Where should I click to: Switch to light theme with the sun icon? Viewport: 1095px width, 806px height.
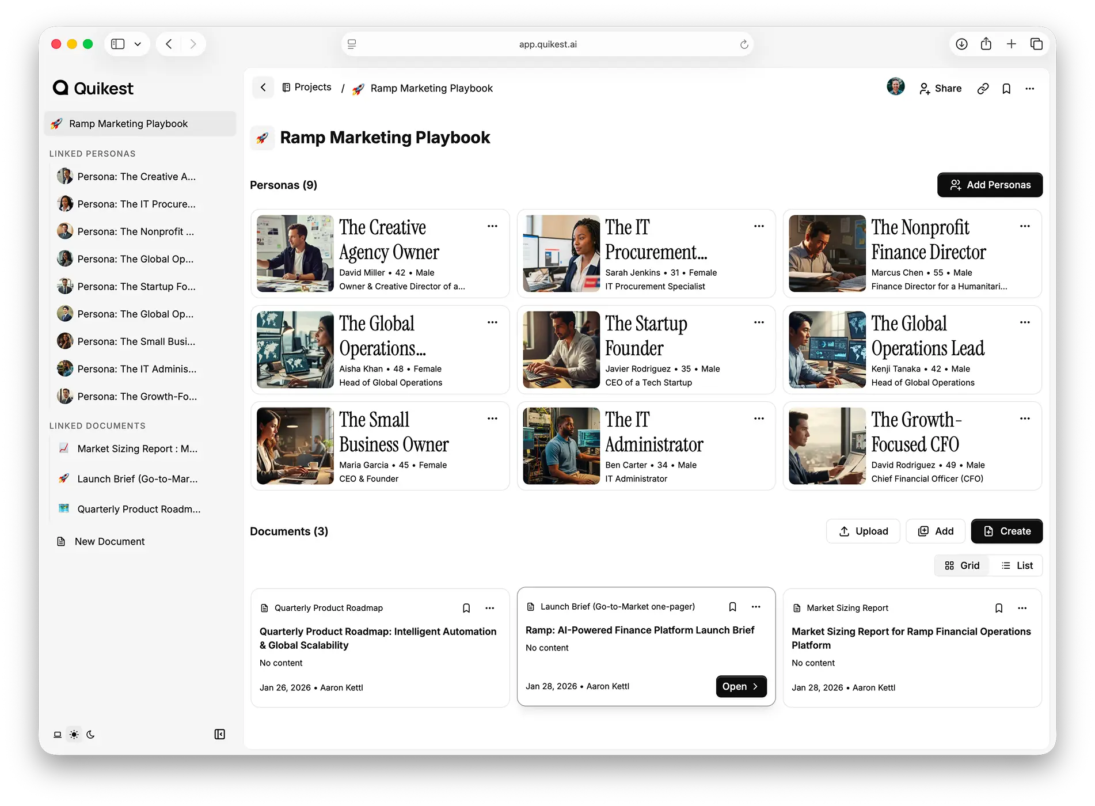[74, 734]
